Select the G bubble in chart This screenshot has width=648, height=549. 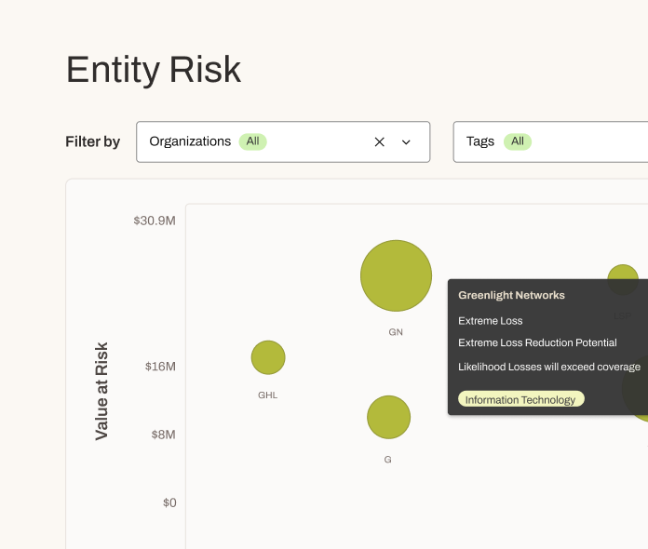(388, 417)
